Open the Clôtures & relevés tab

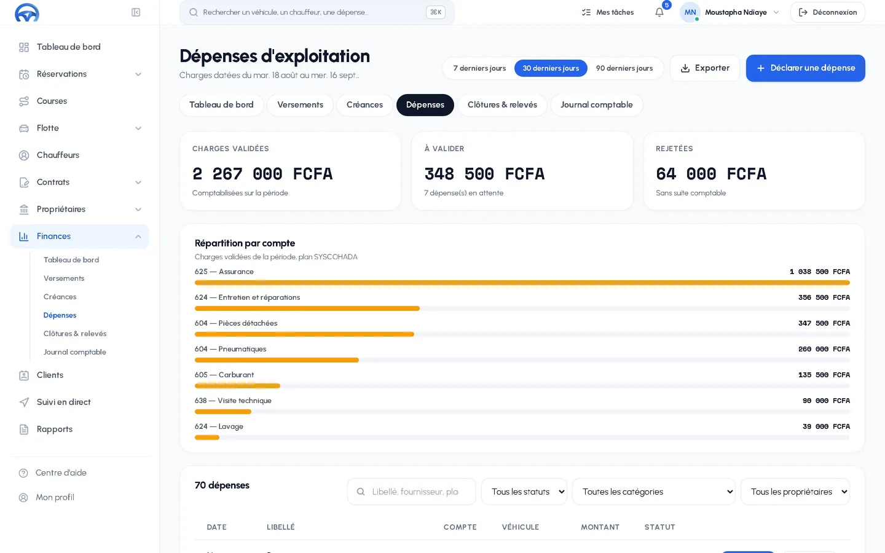pos(502,105)
